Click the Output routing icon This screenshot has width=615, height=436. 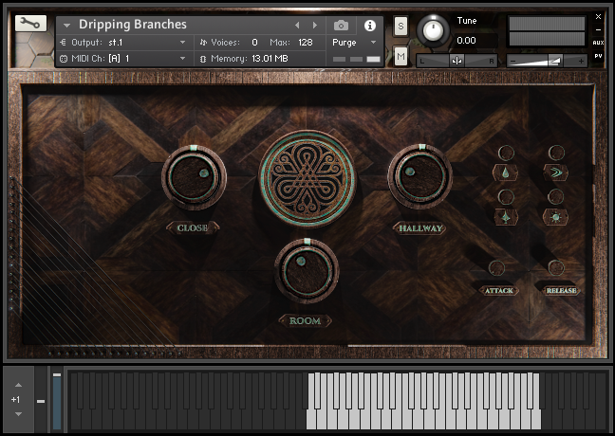point(63,42)
